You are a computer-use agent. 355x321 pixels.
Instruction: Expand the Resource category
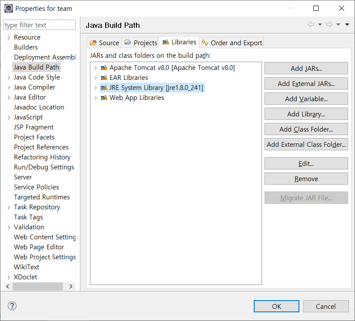(9, 38)
